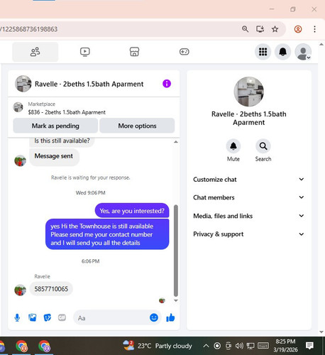Click Ravelle's avatar beside Message sent
This screenshot has width=325, height=355.
coord(20,161)
